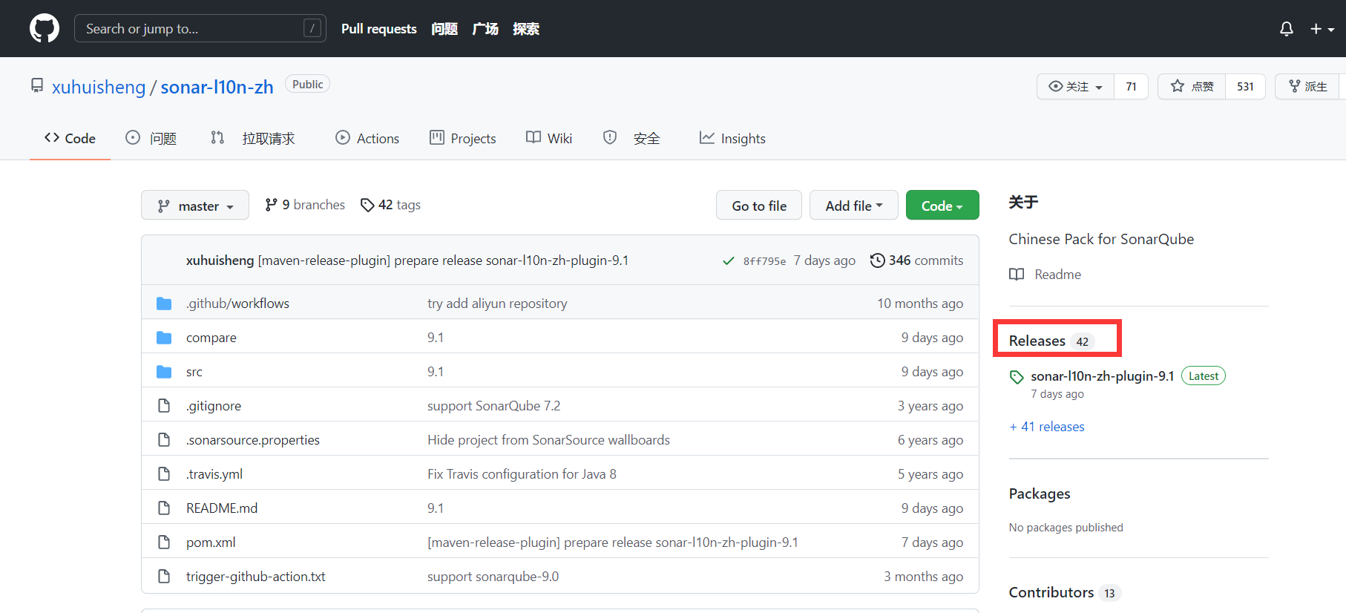Click the 点赞 star button
The height and width of the screenshot is (613, 1346).
pos(1192,86)
